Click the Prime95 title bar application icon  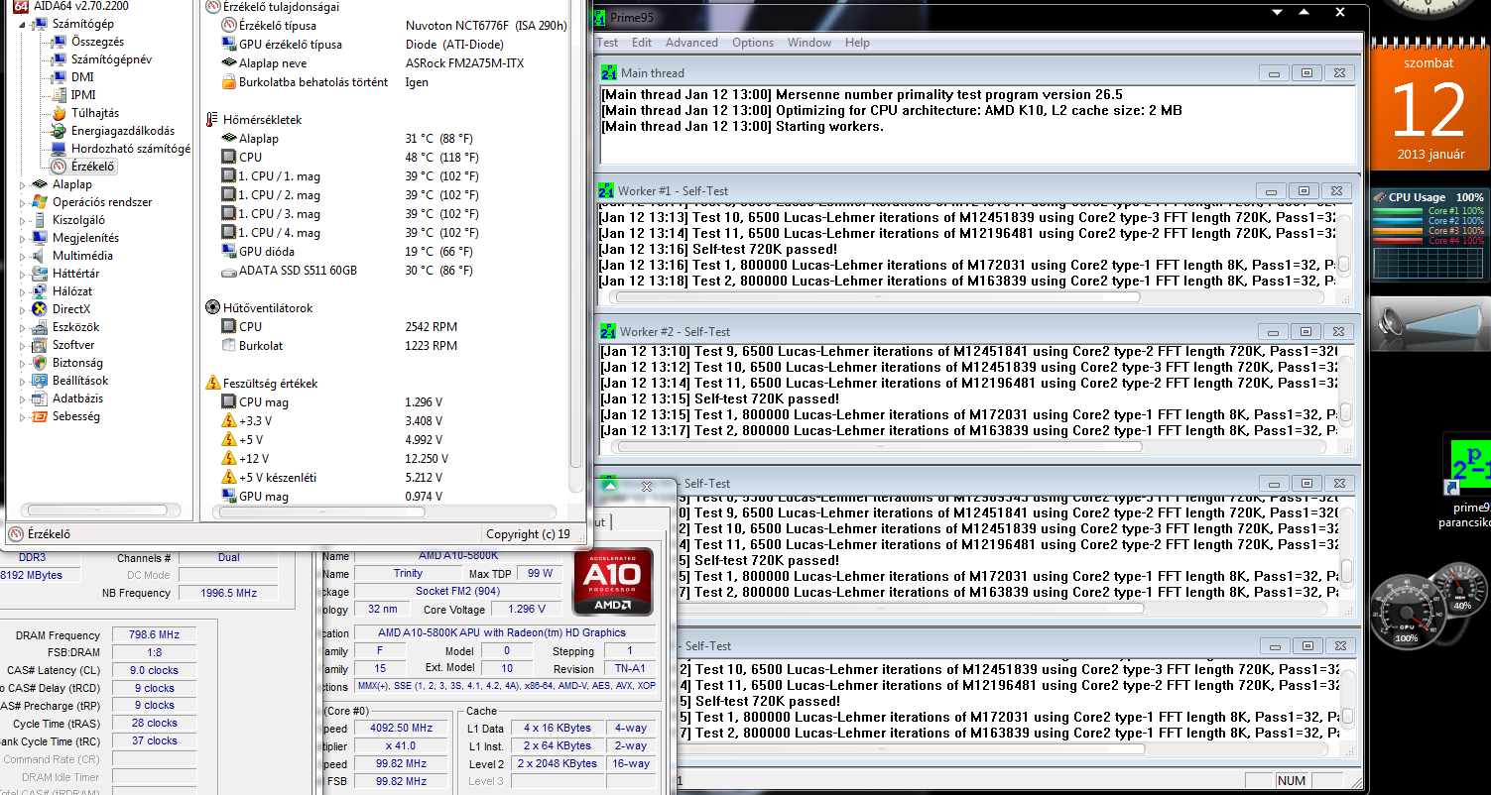click(598, 18)
